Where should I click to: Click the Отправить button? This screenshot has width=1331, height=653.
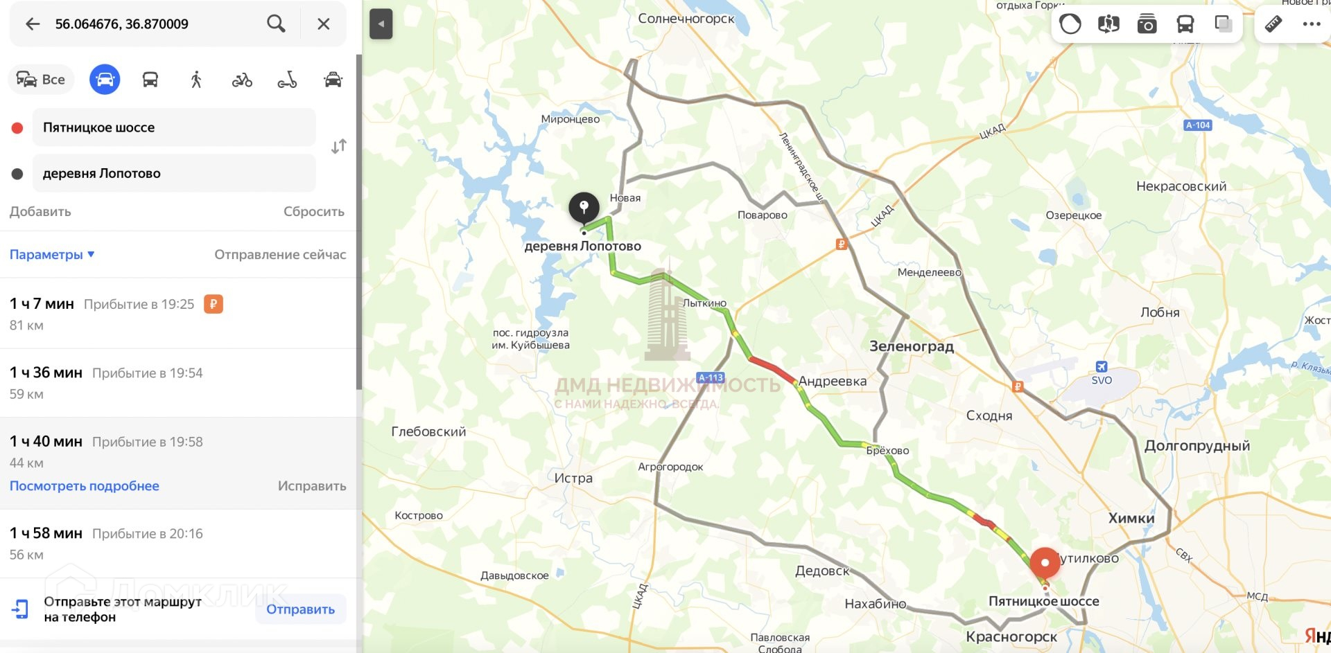(x=301, y=609)
